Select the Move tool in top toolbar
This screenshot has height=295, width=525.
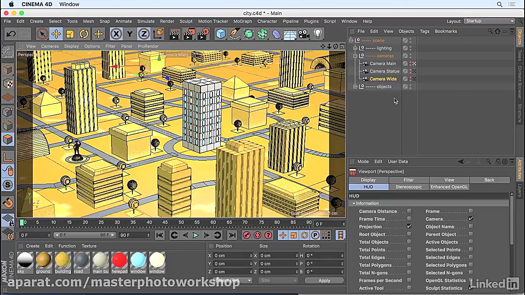pos(56,34)
